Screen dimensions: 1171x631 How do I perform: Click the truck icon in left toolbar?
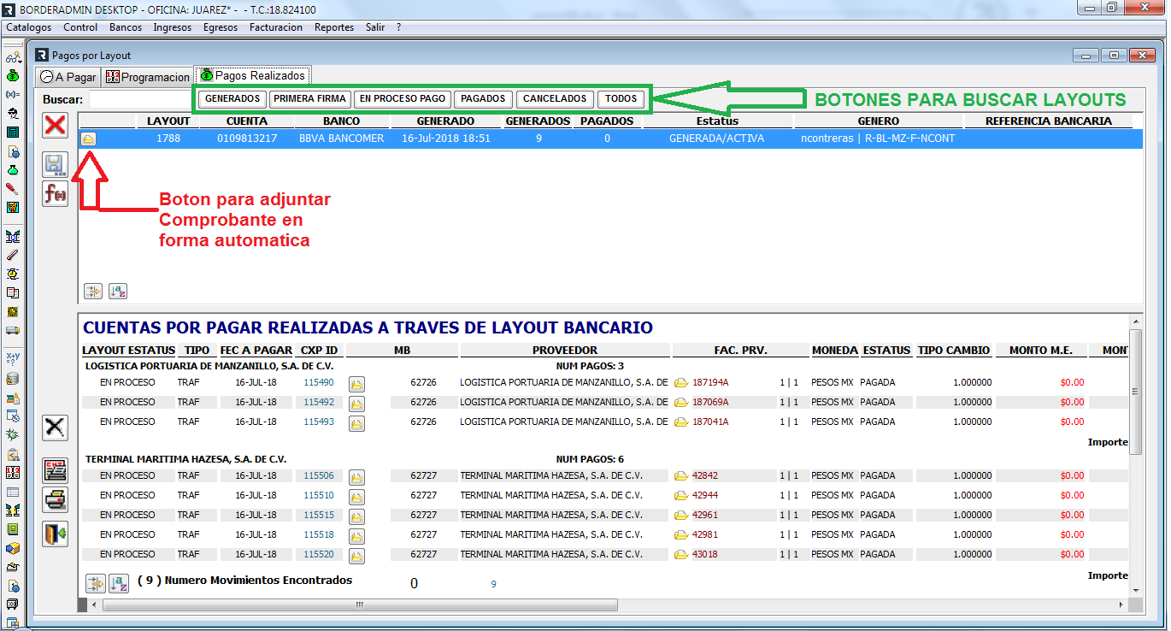13,331
